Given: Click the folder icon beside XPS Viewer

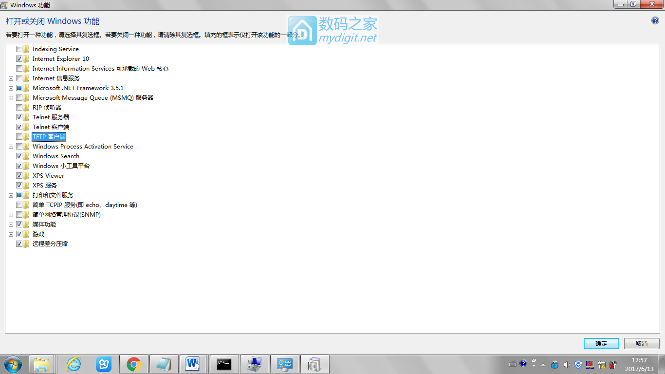Looking at the screenshot, I should [x=26, y=176].
